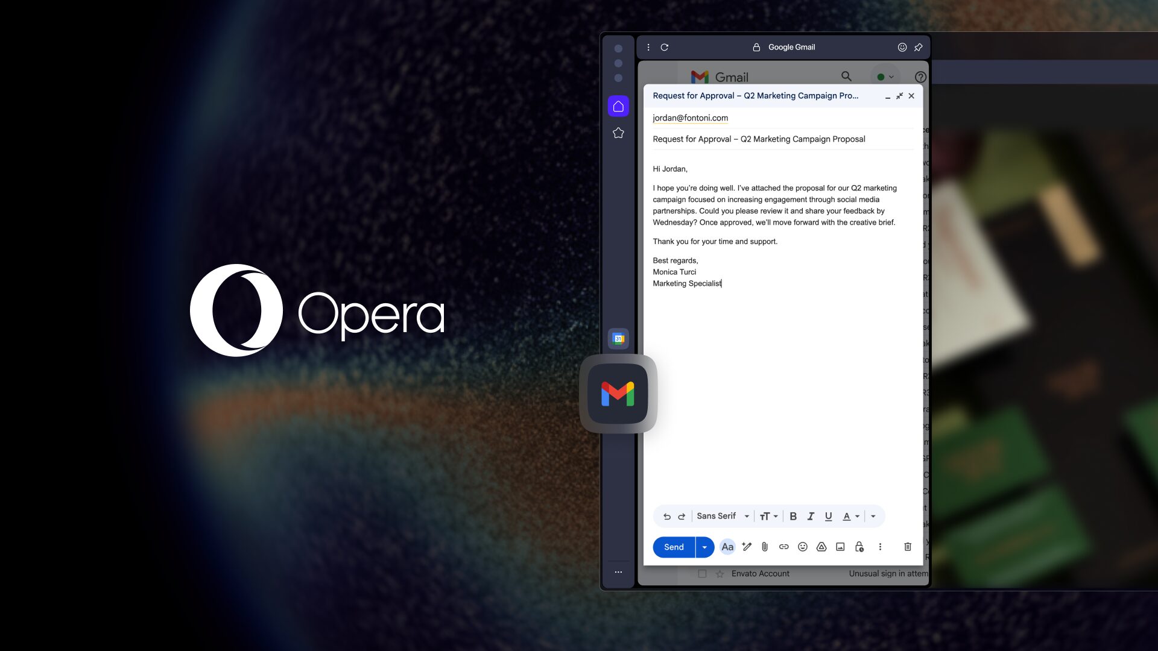1158x651 pixels.
Task: Toggle the Envato Account email checkbox
Action: click(701, 573)
